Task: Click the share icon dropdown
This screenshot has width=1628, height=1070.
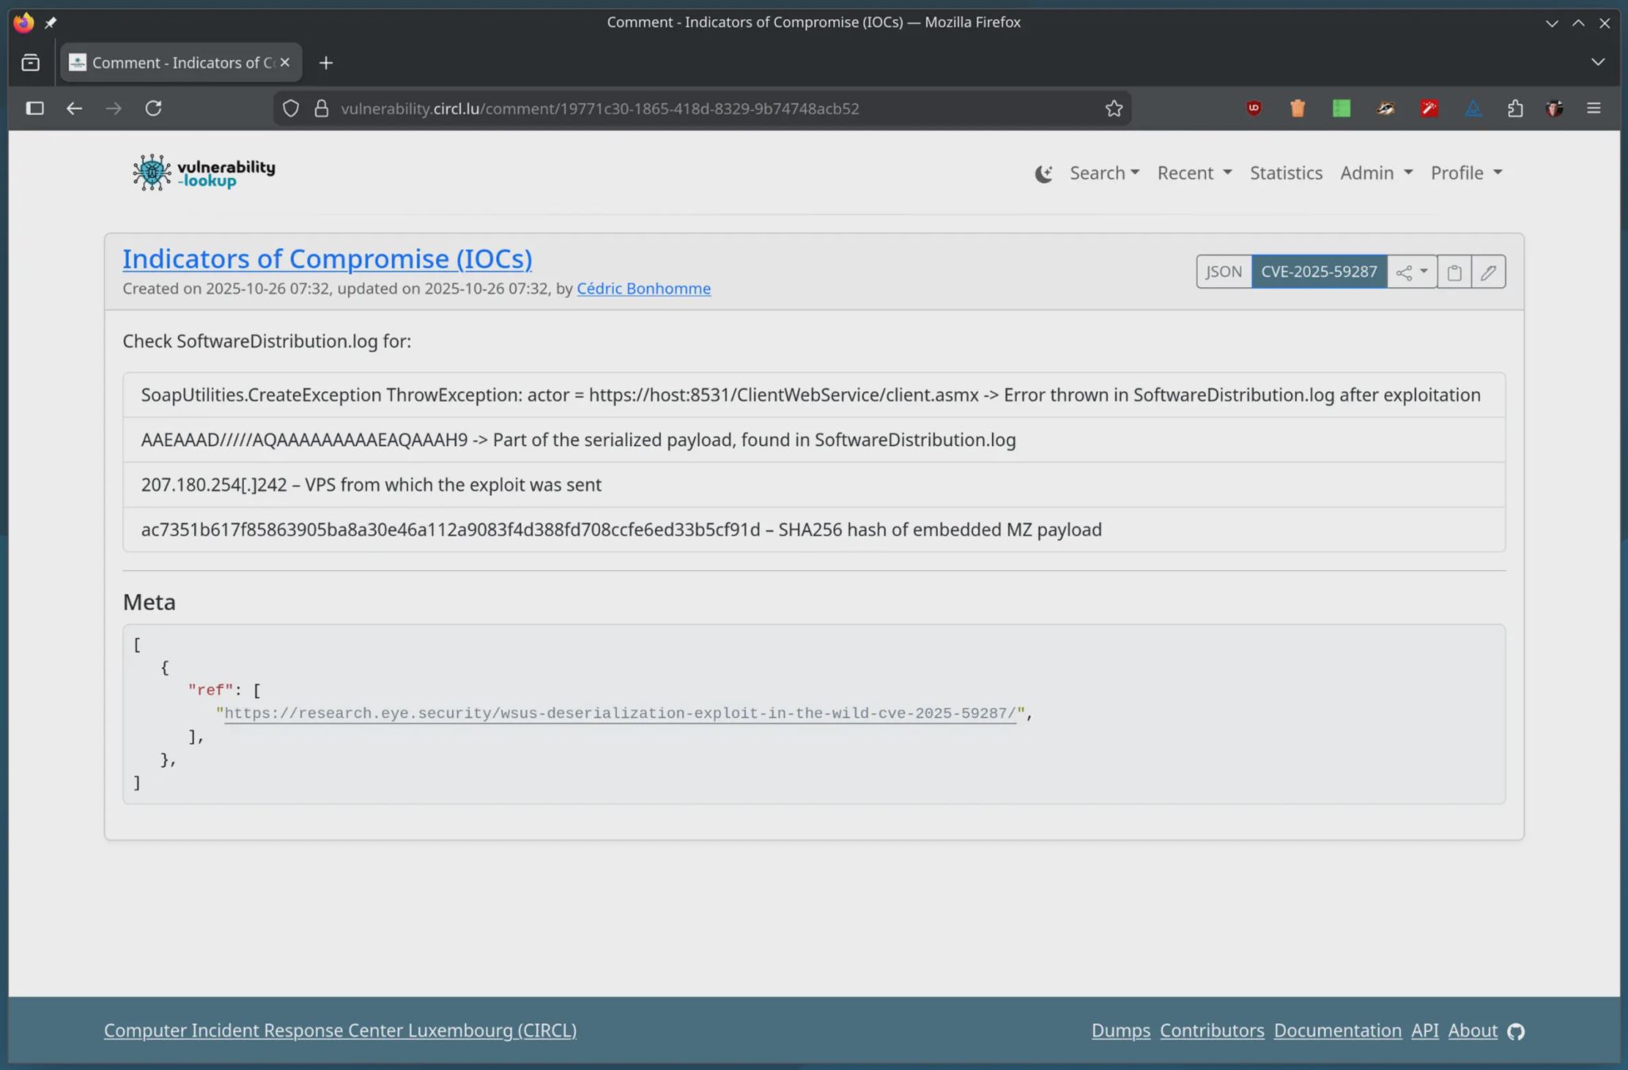Action: pyautogui.click(x=1412, y=272)
